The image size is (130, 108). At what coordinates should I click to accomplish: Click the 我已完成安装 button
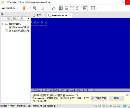(x=99, y=98)
